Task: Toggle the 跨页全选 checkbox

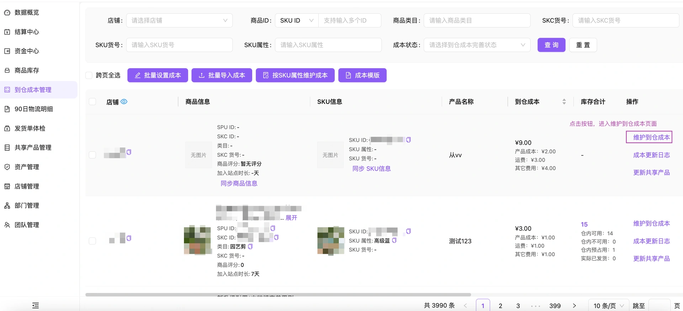Action: coord(89,75)
